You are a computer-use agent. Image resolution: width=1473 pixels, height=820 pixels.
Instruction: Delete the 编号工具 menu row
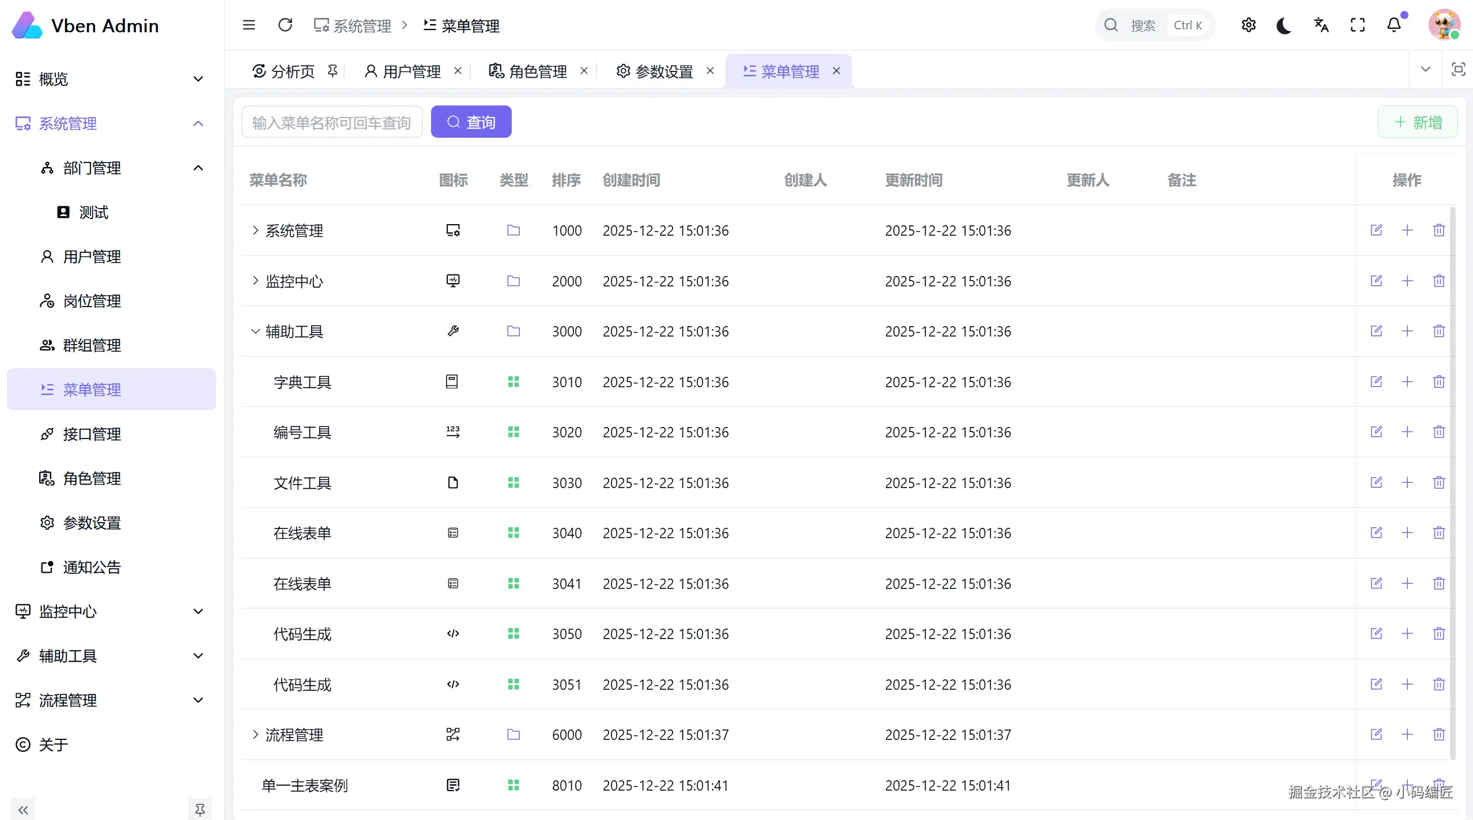(1439, 432)
